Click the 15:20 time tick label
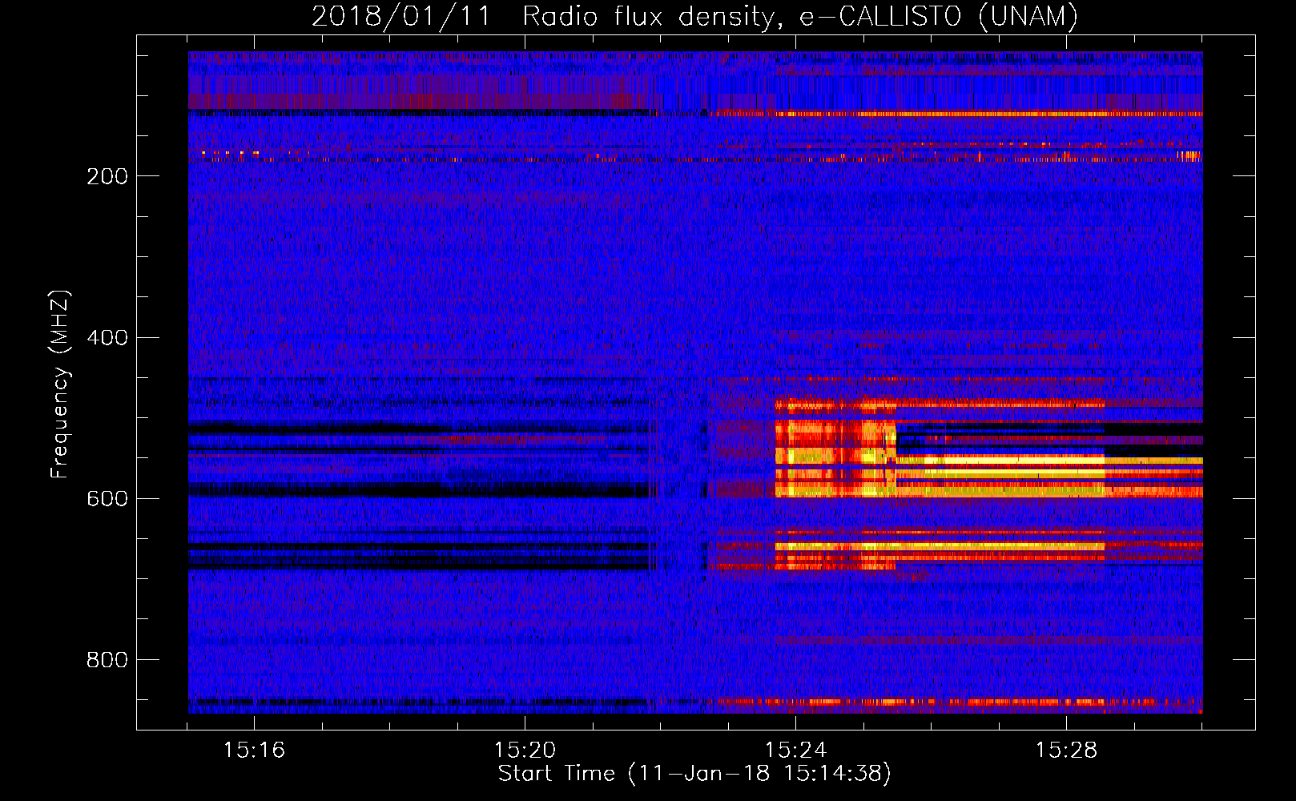The height and width of the screenshot is (801, 1296). click(x=525, y=751)
